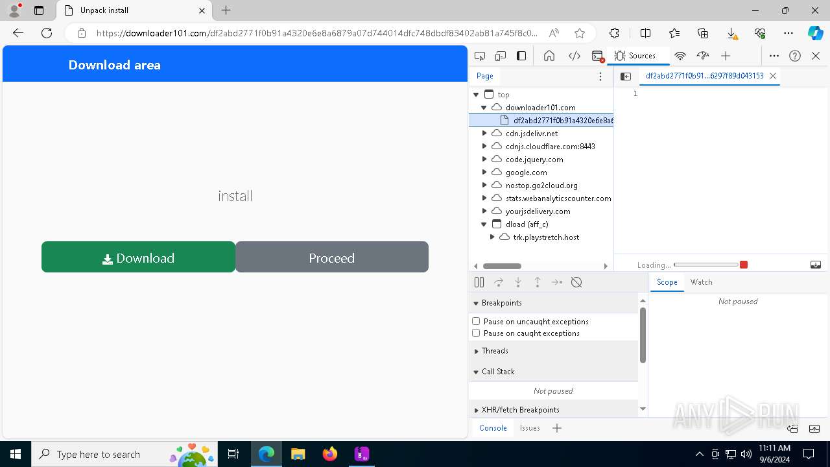
Task: Click the navigator horizontal scrollbar
Action: click(x=502, y=266)
